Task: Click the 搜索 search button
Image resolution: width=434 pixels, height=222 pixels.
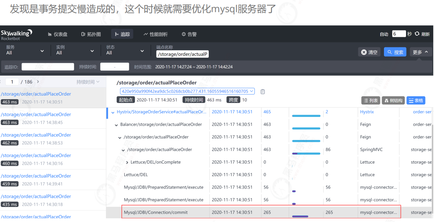Action: [395, 52]
